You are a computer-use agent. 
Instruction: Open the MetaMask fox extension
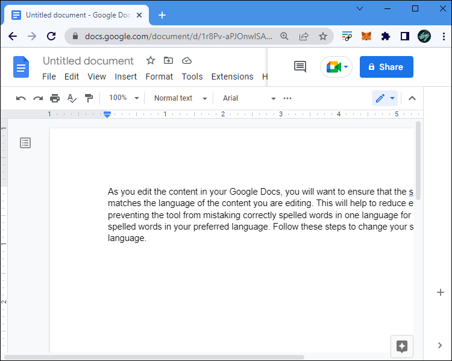[x=366, y=36]
